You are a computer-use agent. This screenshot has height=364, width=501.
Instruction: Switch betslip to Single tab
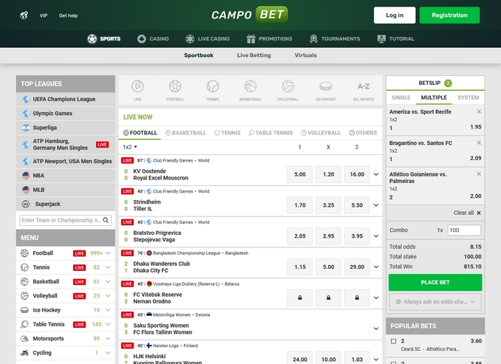tap(401, 97)
